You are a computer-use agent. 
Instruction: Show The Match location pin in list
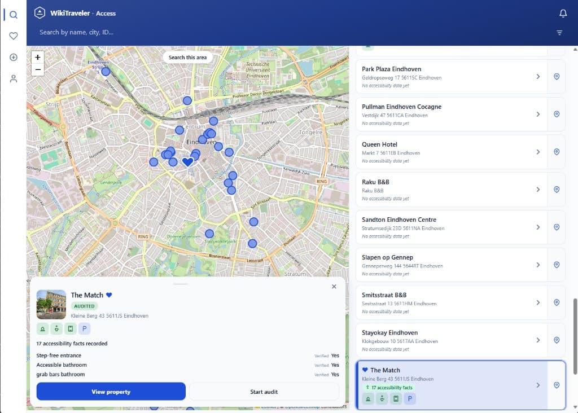pyautogui.click(x=556, y=385)
